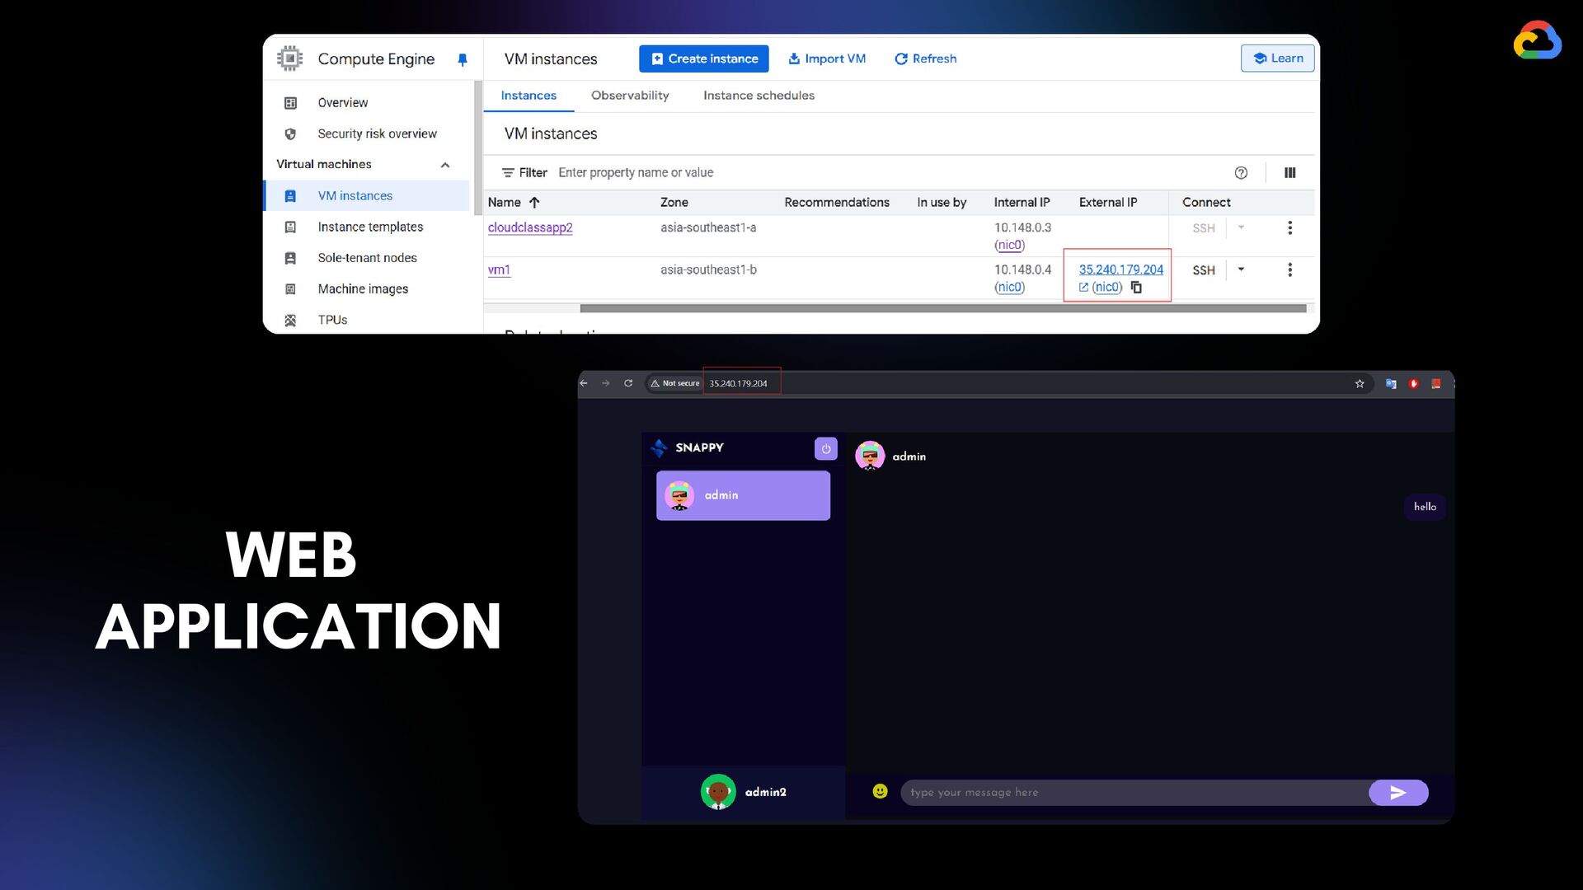1583x890 pixels.
Task: Copy vm1 external IP with copy icon
Action: pyautogui.click(x=1136, y=288)
